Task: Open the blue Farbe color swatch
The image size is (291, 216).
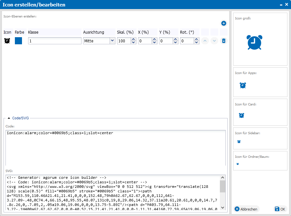Action: (x=18, y=41)
